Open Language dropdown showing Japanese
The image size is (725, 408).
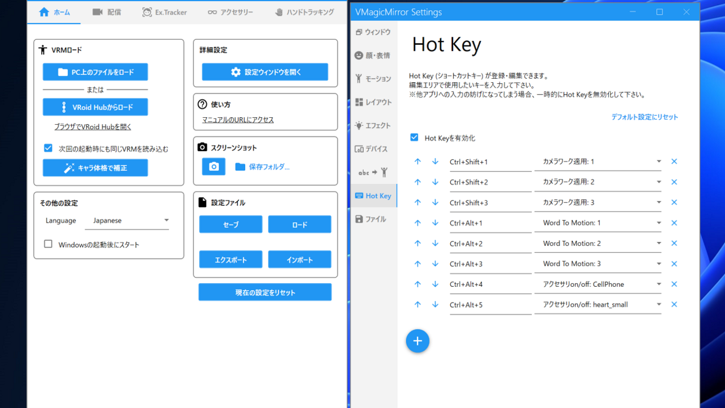point(127,220)
